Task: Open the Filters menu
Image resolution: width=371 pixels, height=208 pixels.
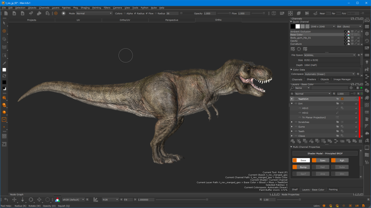Action: pyautogui.click(x=107, y=8)
